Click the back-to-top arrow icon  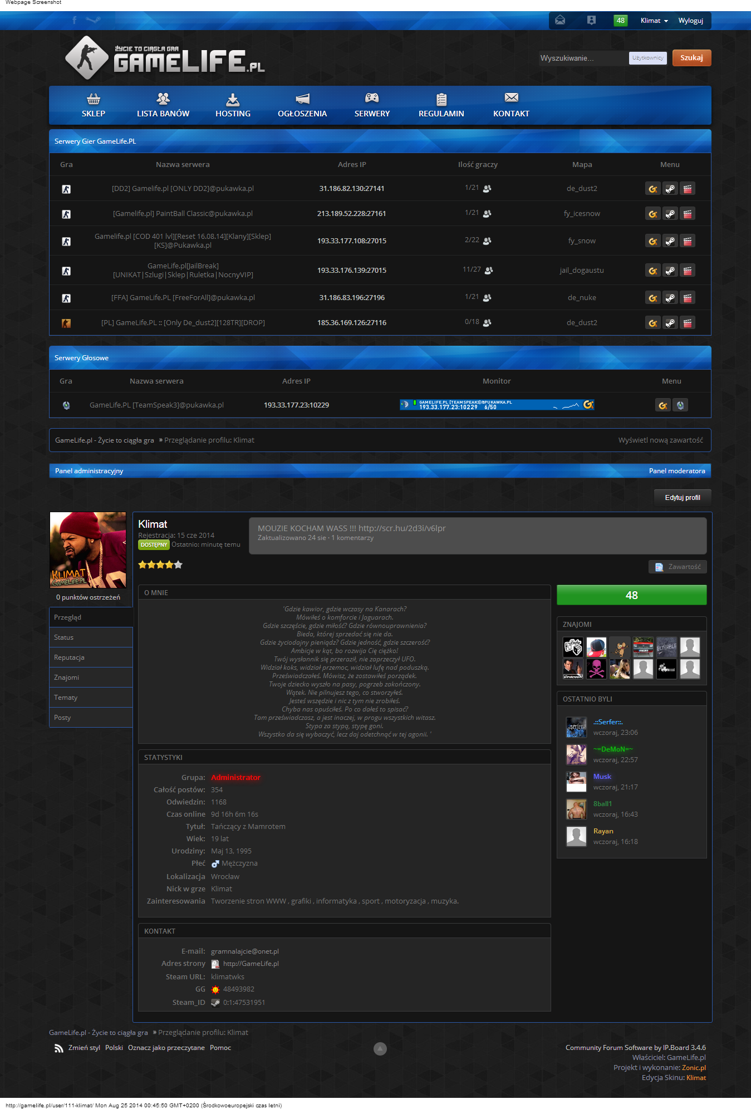(x=380, y=1049)
